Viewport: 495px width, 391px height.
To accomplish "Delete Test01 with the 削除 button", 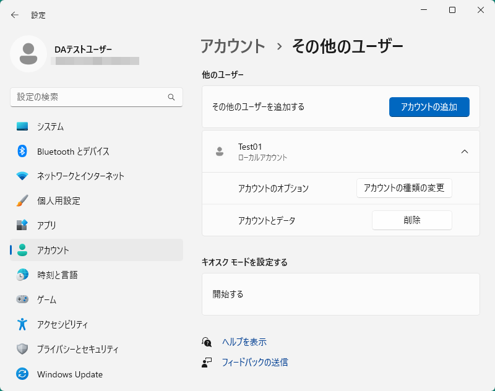I will (411, 220).
